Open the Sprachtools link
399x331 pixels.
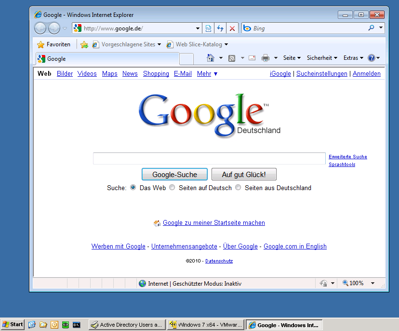[342, 165]
